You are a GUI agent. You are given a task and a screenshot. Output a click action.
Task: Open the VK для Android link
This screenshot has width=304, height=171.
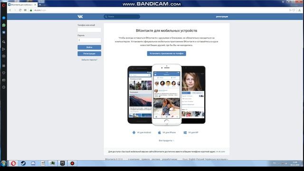pos(142,133)
